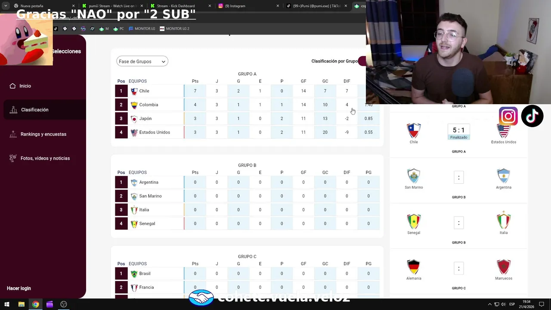
Task: Select Chile team name in table
Action: pos(144,91)
